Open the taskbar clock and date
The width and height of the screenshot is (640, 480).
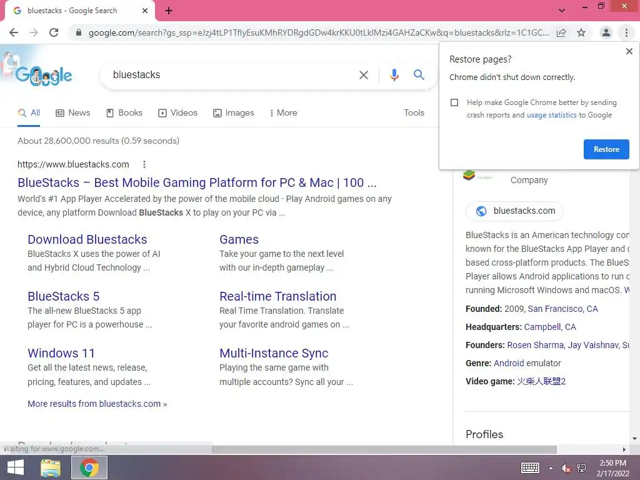[612, 468]
